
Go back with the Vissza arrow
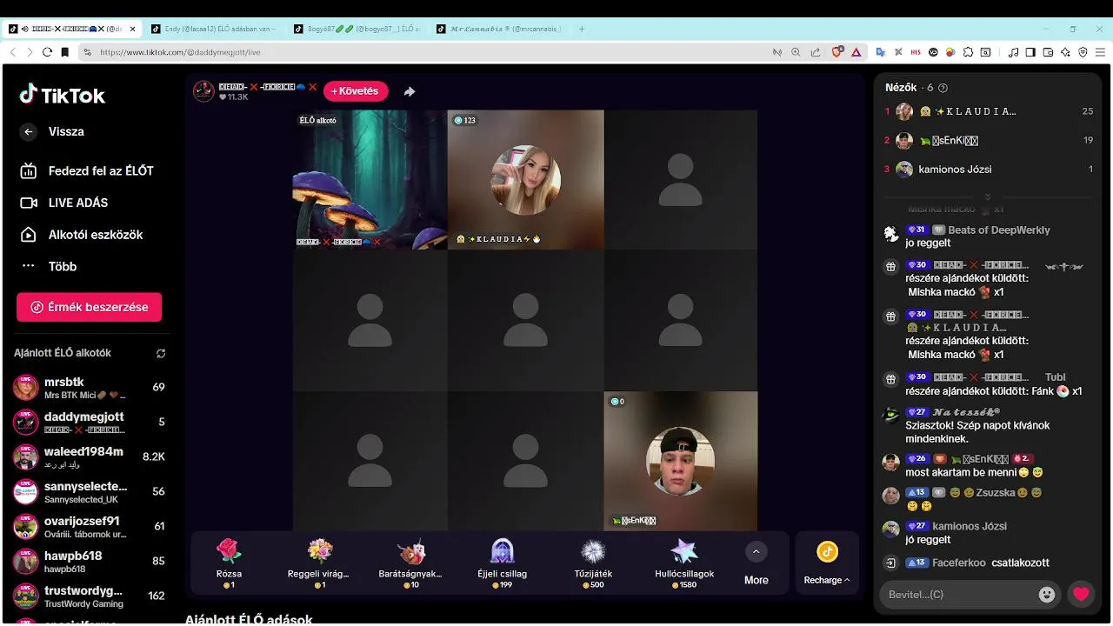click(x=29, y=131)
